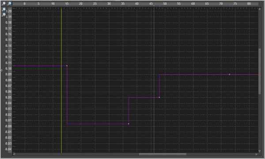Select the keyframe point near frame 73
265x159 pixels.
[229, 74]
